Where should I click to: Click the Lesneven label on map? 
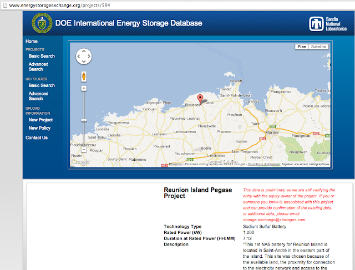pyautogui.click(x=159, y=134)
